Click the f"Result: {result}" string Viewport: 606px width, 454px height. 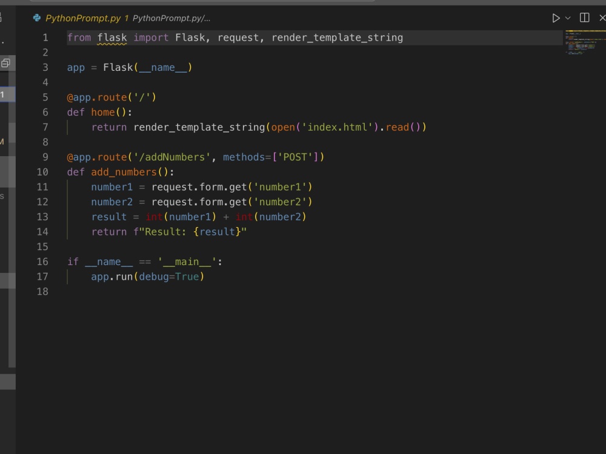190,232
